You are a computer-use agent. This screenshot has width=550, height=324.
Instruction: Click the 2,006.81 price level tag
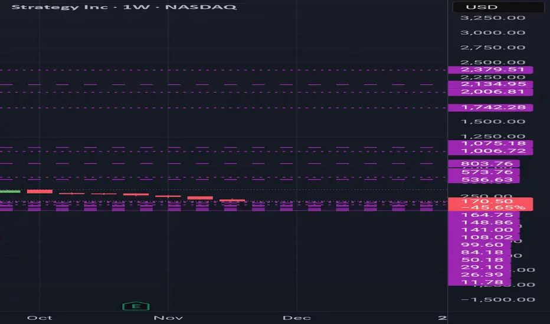click(x=490, y=92)
